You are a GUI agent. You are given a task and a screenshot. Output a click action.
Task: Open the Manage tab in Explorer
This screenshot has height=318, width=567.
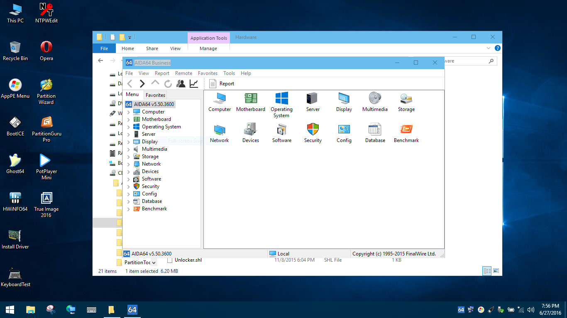coord(208,48)
